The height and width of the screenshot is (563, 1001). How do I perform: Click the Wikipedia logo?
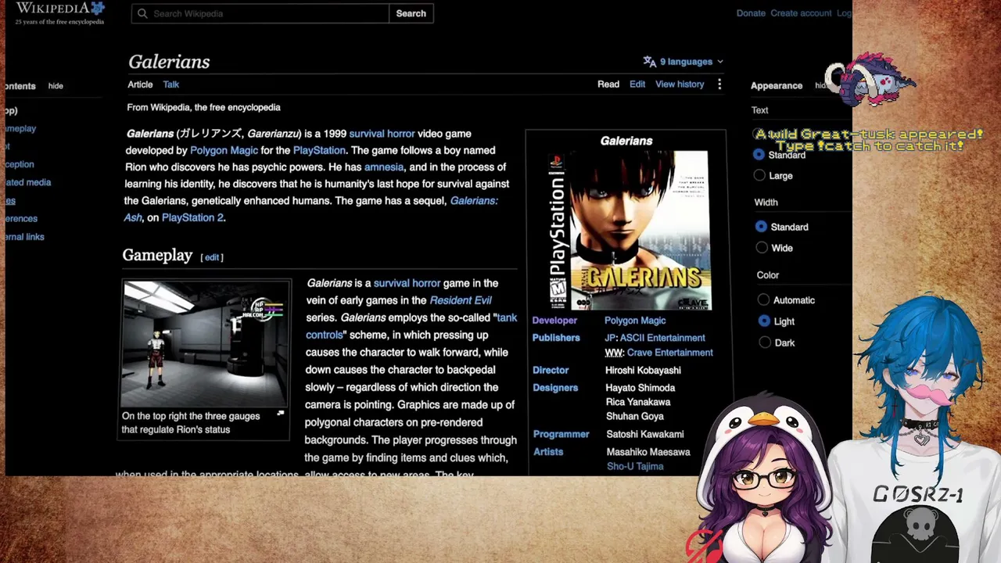[x=60, y=13]
